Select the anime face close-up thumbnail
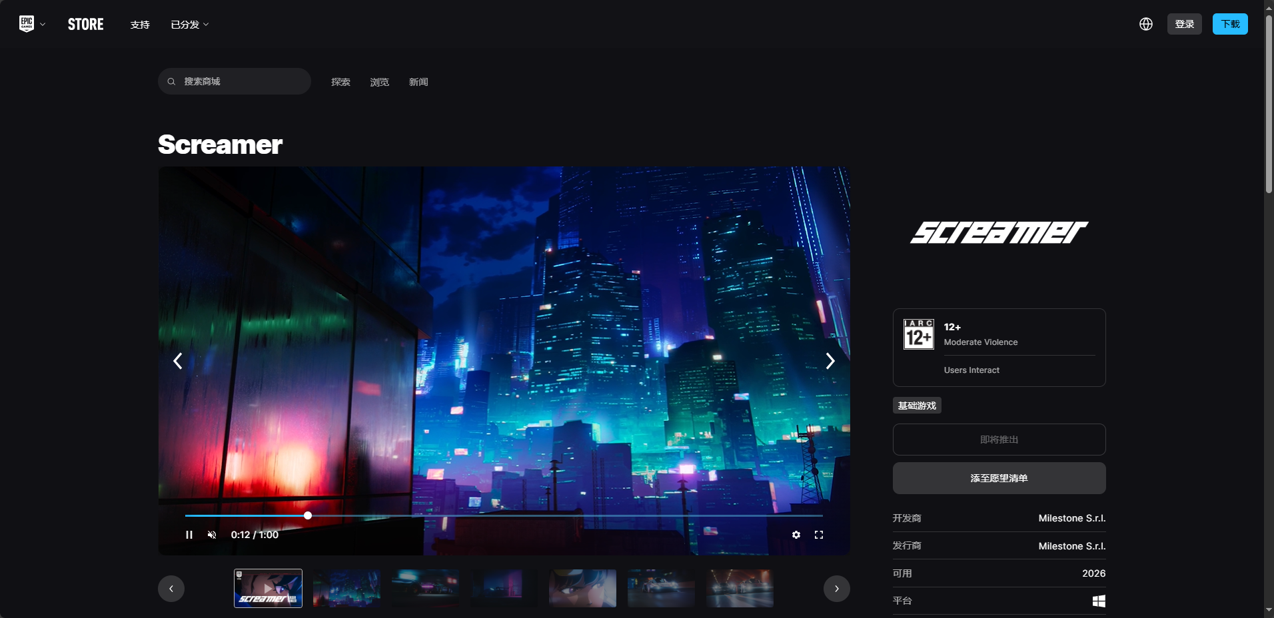1274x618 pixels. coord(582,588)
